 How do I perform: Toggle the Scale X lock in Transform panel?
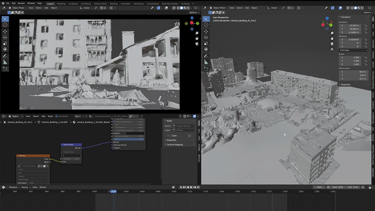pos(366,57)
